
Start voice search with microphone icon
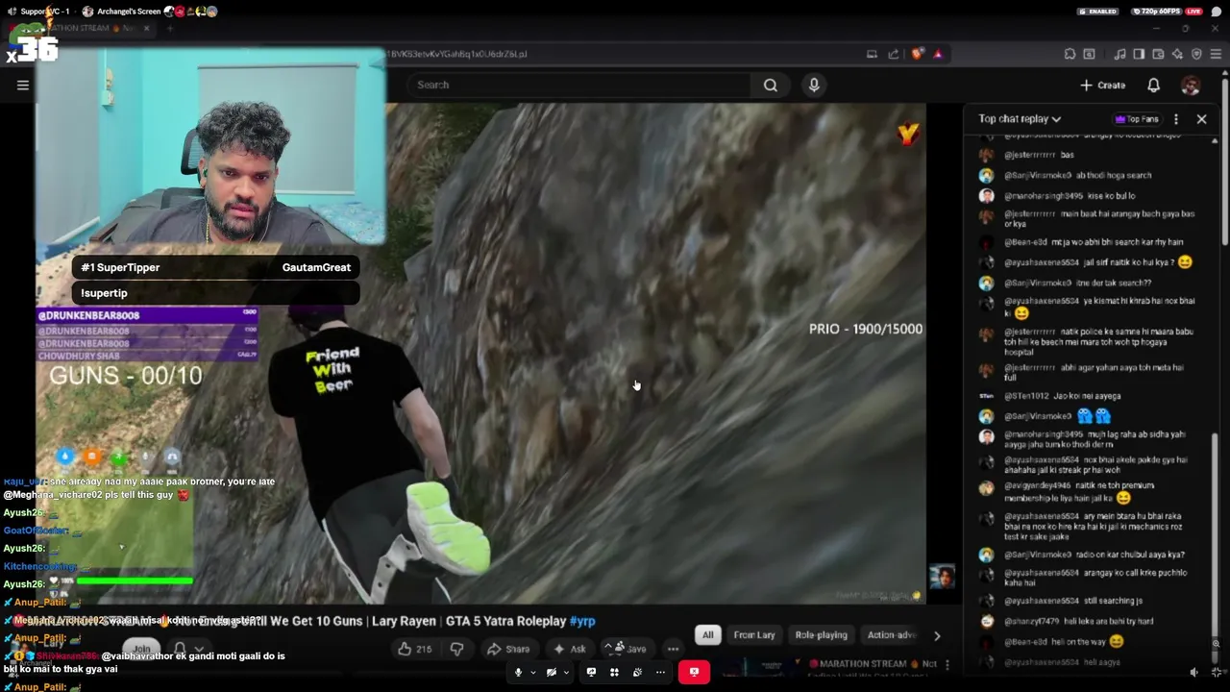pyautogui.click(x=814, y=85)
